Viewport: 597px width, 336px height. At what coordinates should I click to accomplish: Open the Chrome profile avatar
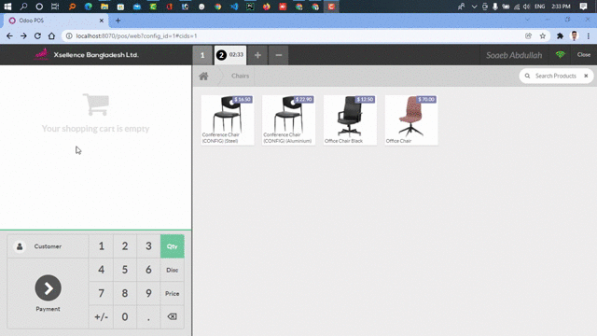[575, 35]
